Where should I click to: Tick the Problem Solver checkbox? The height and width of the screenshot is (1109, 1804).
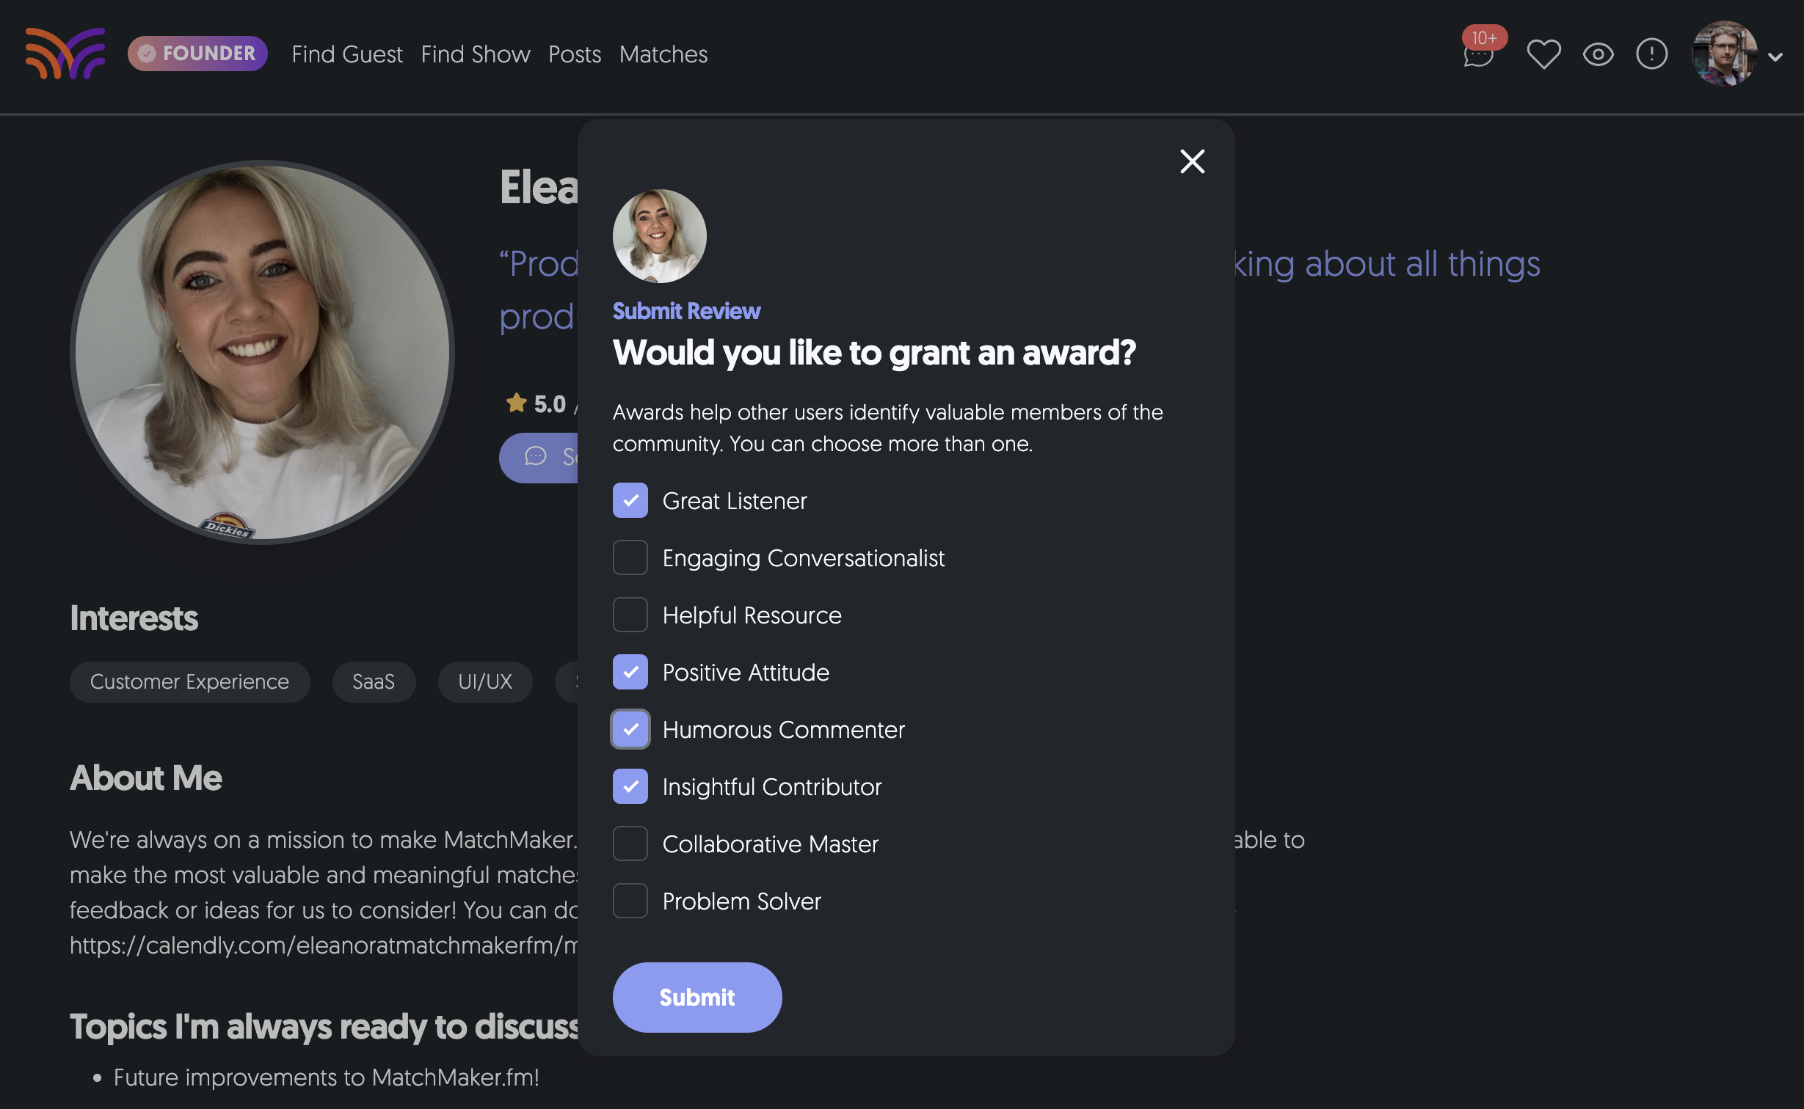pos(630,901)
